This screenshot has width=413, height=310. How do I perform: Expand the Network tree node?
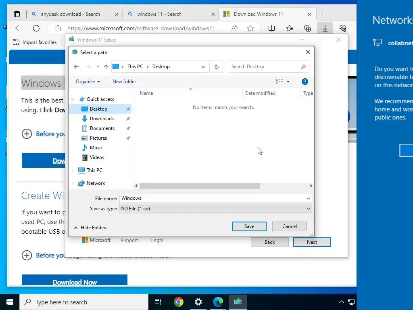[73, 183]
